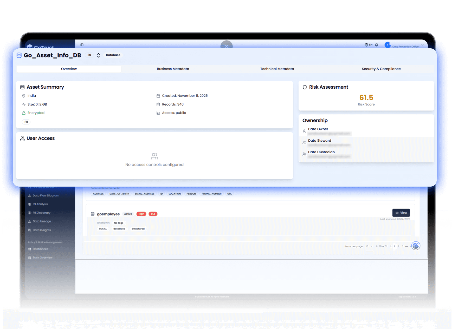Click the Data Owner person icon
Image resolution: width=452 pixels, height=329 pixels.
point(304,131)
